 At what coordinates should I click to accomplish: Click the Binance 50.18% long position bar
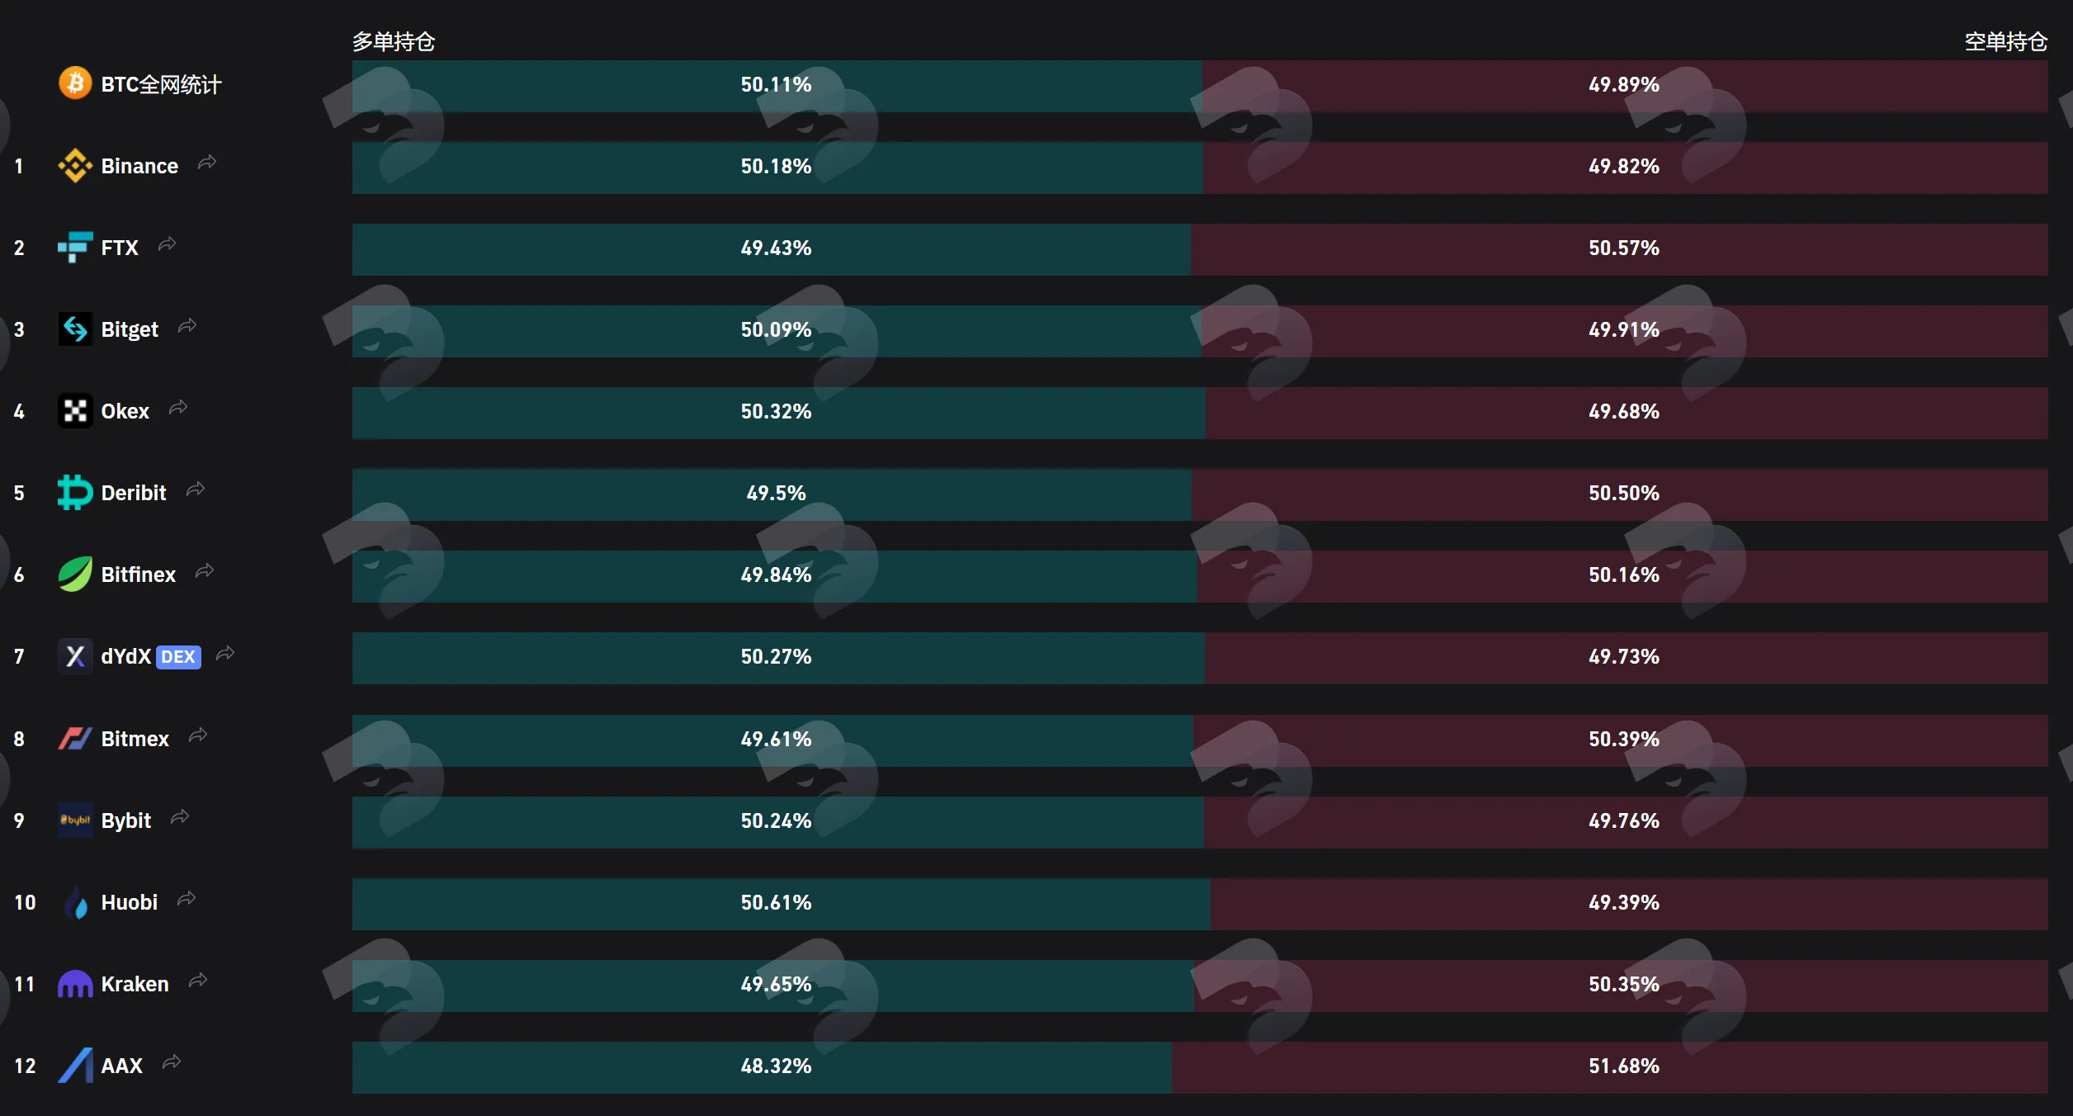pyautogui.click(x=777, y=168)
